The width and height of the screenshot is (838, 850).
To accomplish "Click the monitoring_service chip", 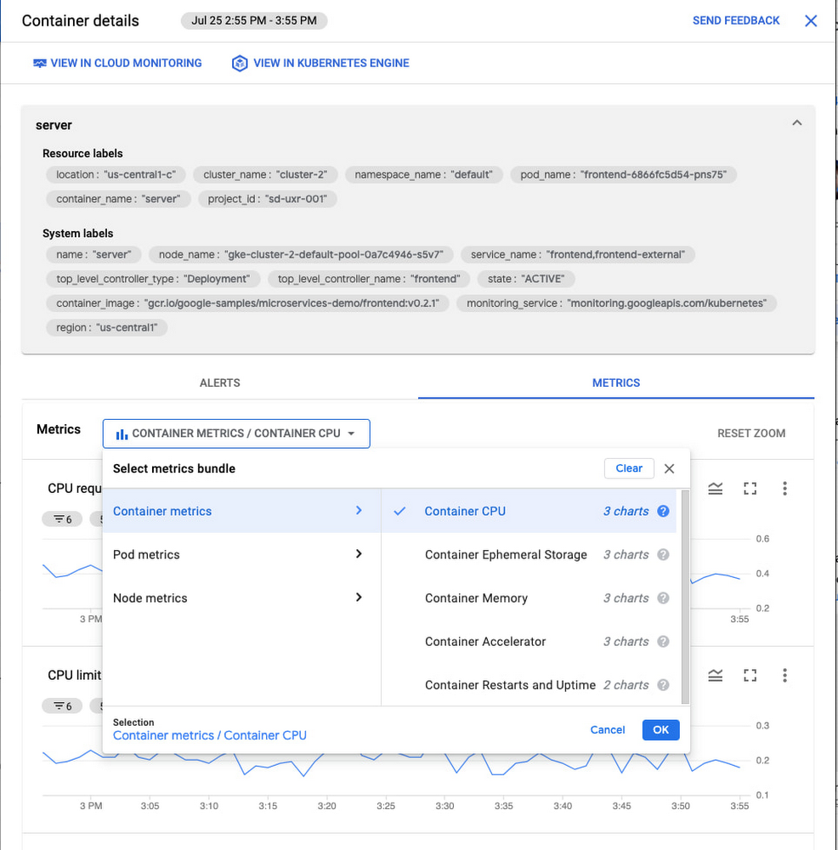I will 616,303.
